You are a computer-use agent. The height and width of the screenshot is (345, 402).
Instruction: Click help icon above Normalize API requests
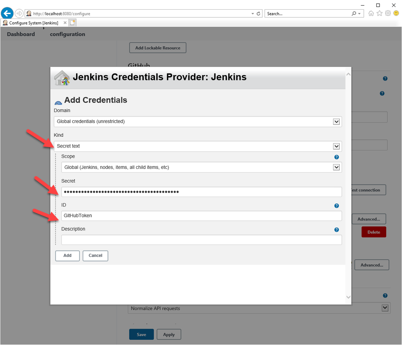coord(385,296)
